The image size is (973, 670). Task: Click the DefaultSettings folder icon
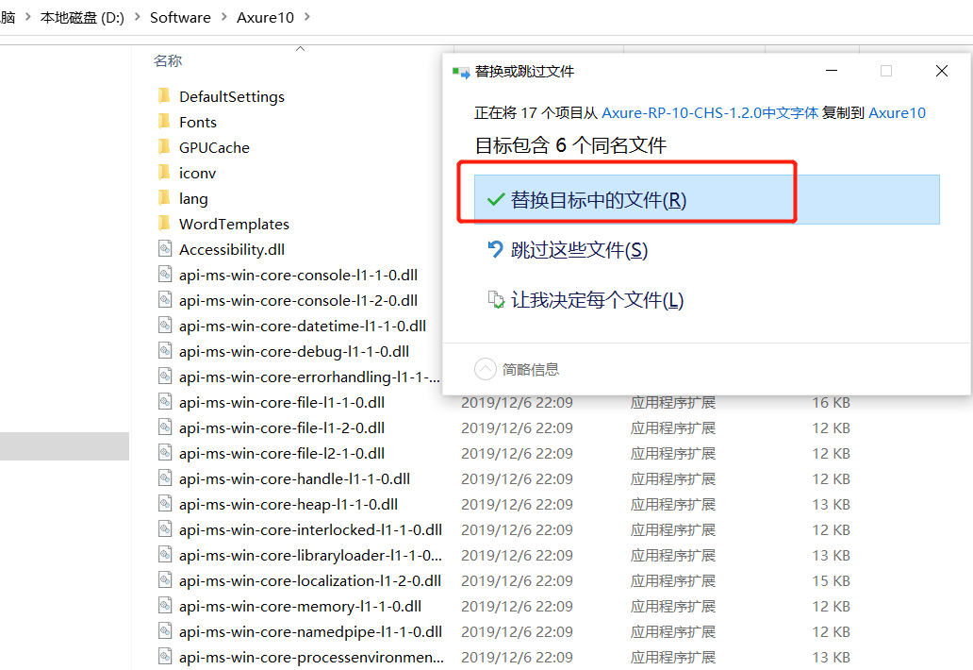[x=164, y=96]
